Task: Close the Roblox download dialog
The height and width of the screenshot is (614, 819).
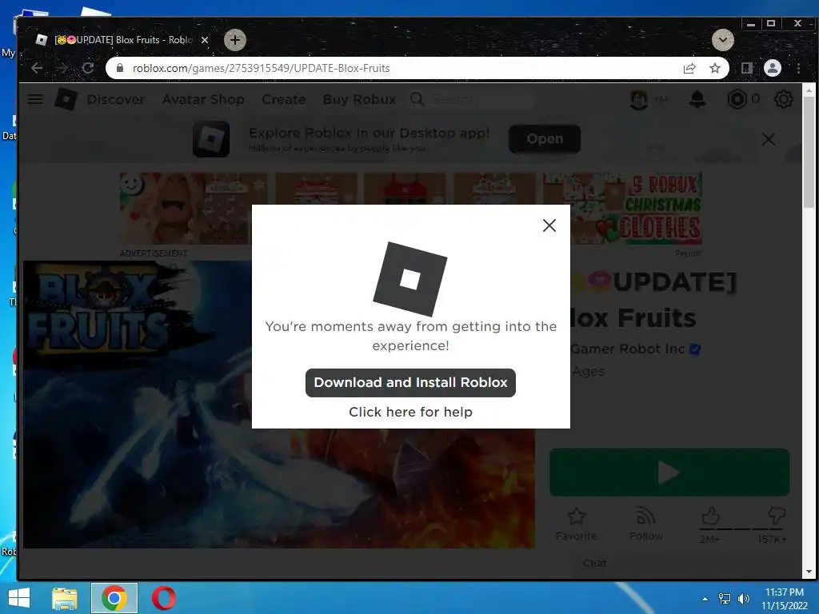Action: pos(549,225)
